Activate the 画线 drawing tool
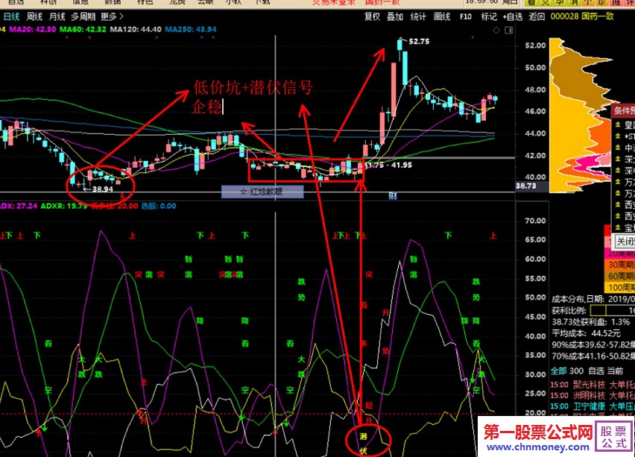 442,16
